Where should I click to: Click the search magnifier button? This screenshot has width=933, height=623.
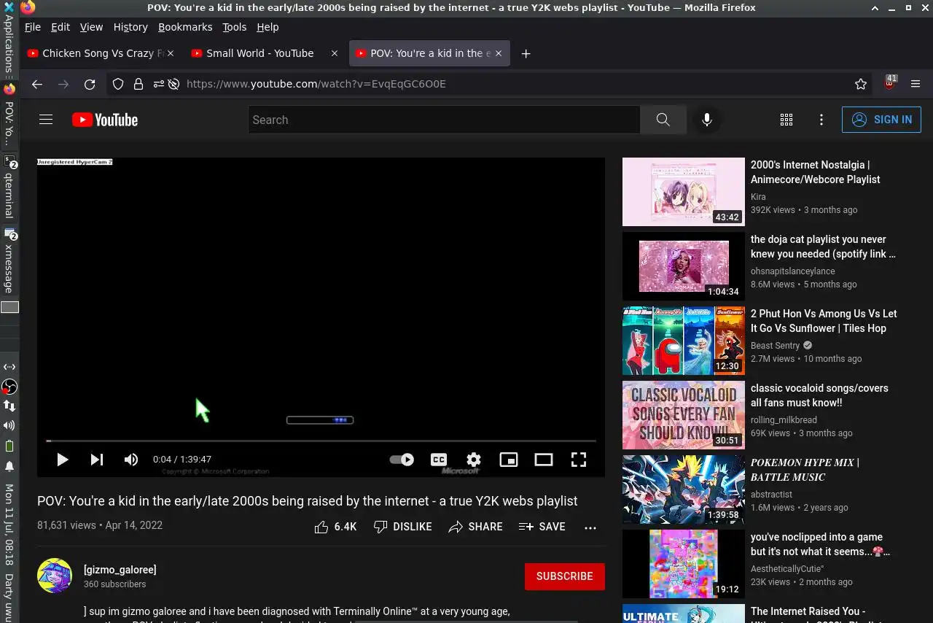point(663,120)
